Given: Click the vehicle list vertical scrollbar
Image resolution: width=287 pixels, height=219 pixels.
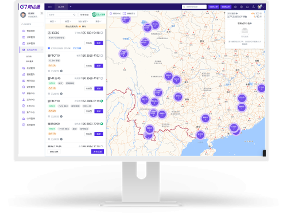Looking at the screenshot, I should (106, 44).
